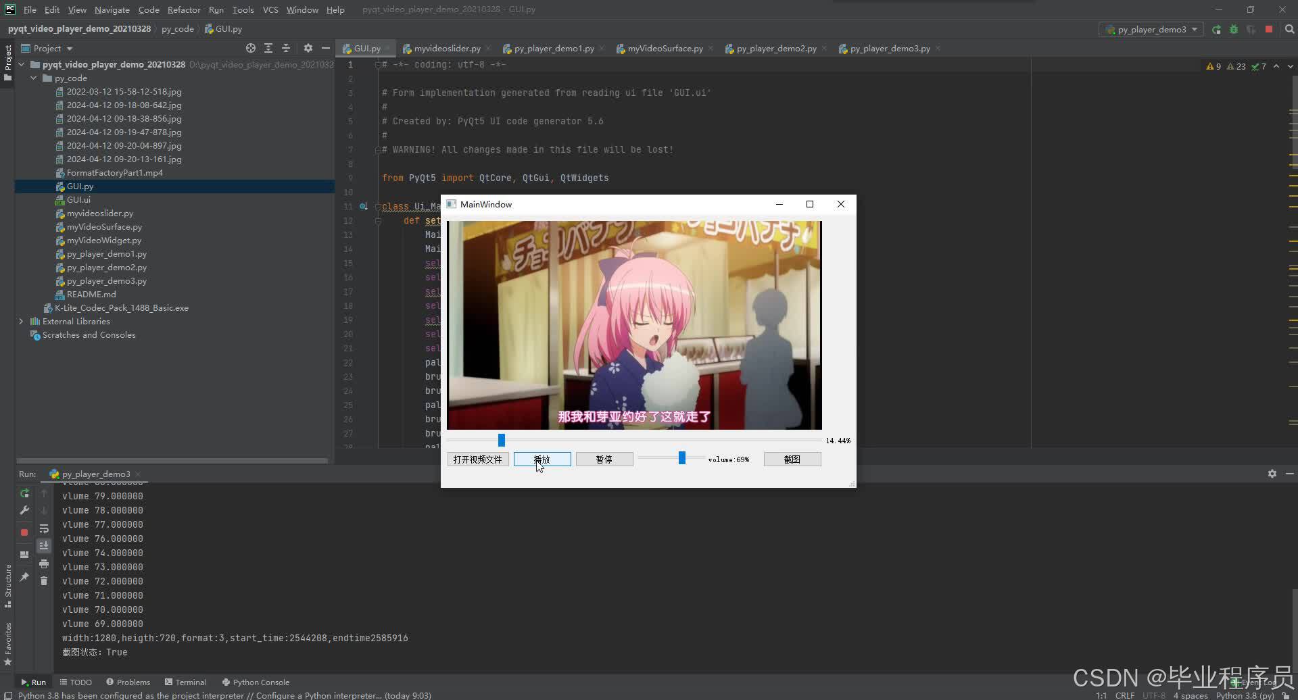Select FormatFactoryPart1.mp4 in project tree
The width and height of the screenshot is (1298, 700).
[x=115, y=173]
